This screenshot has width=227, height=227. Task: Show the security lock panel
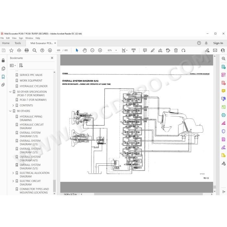(x=3, y=60)
